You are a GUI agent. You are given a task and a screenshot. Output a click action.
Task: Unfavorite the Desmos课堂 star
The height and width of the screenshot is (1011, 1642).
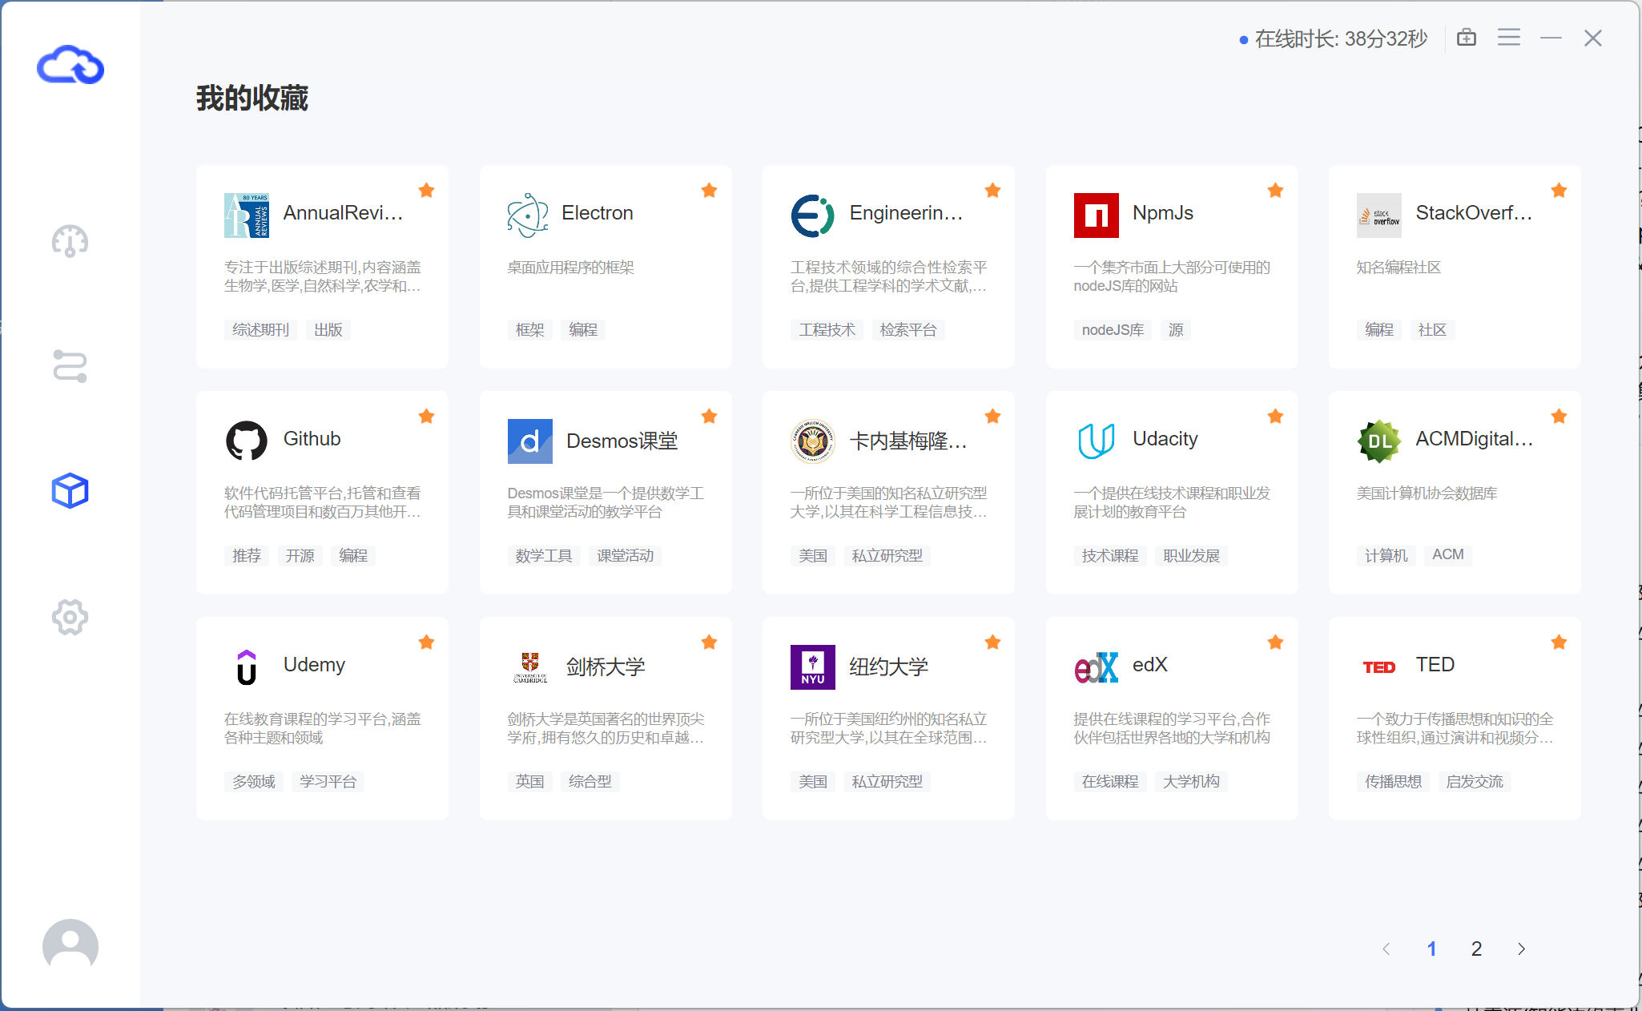[709, 416]
